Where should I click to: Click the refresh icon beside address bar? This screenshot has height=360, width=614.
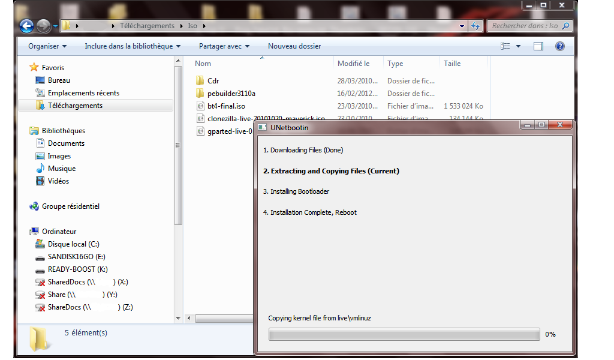(475, 26)
